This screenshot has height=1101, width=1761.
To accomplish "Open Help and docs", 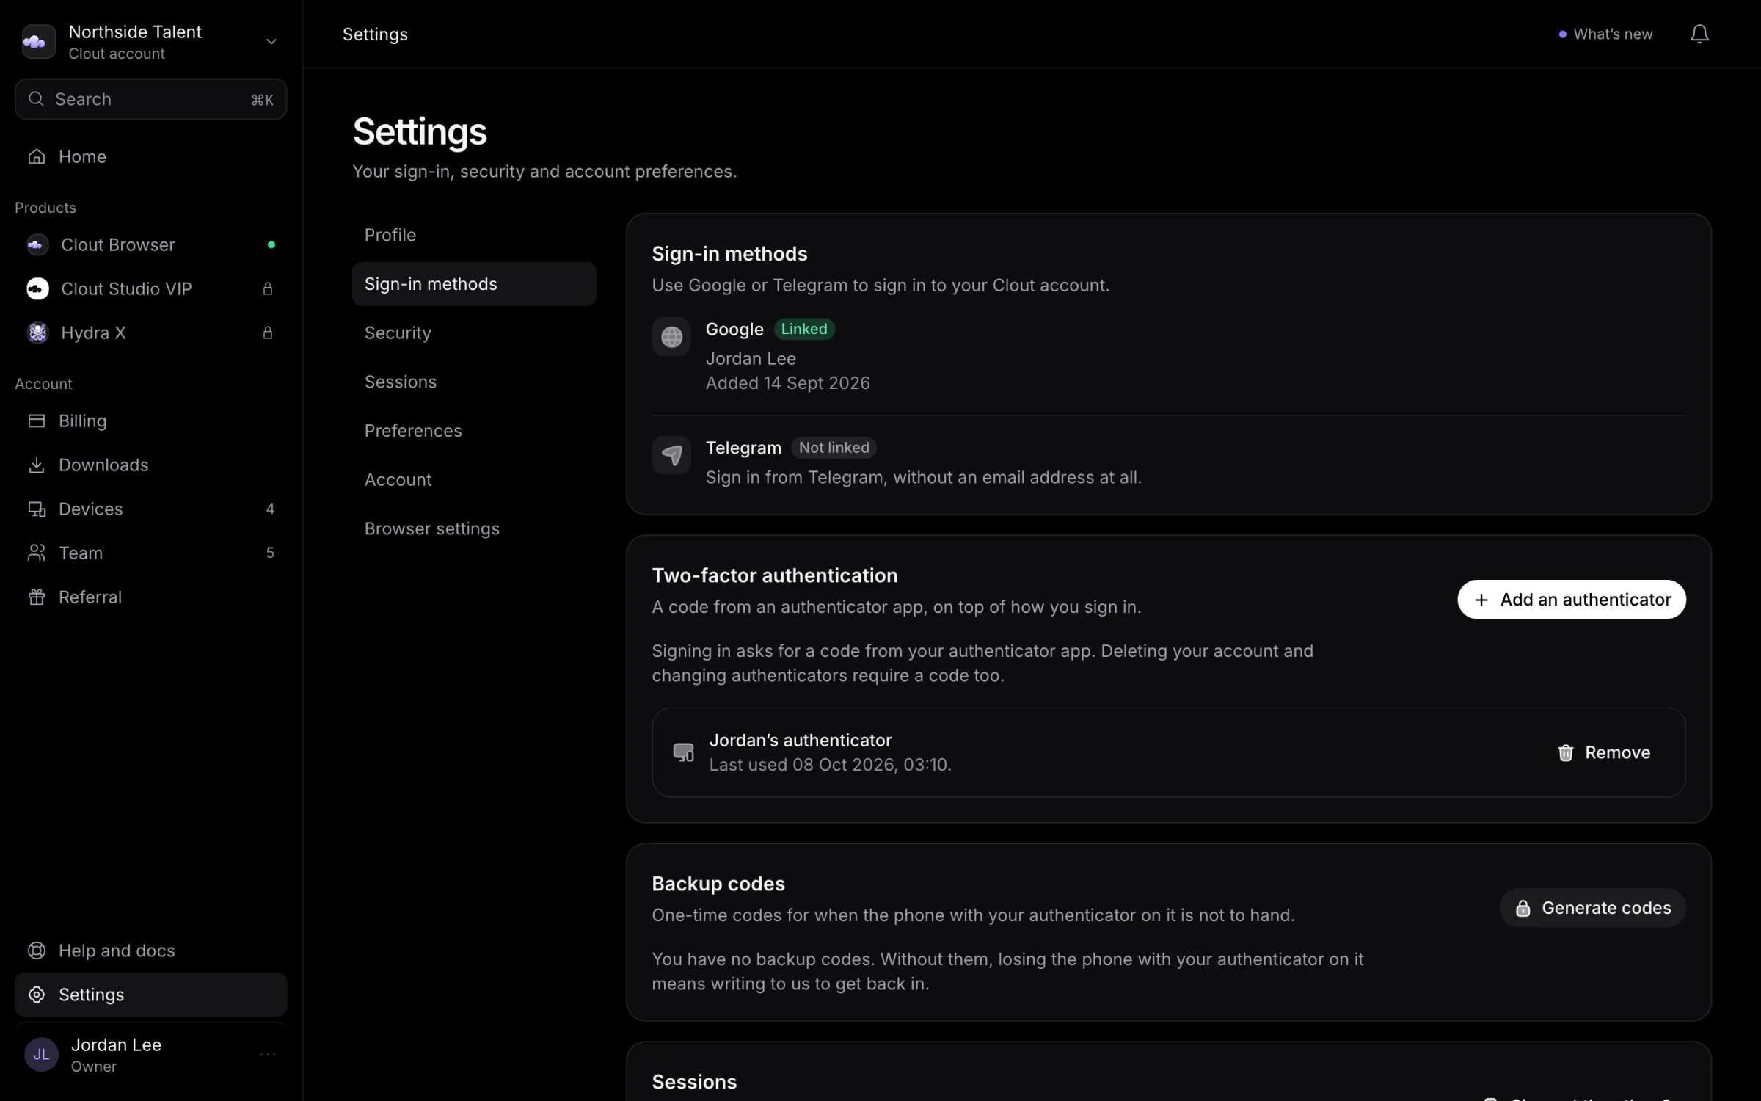I will pos(150,951).
